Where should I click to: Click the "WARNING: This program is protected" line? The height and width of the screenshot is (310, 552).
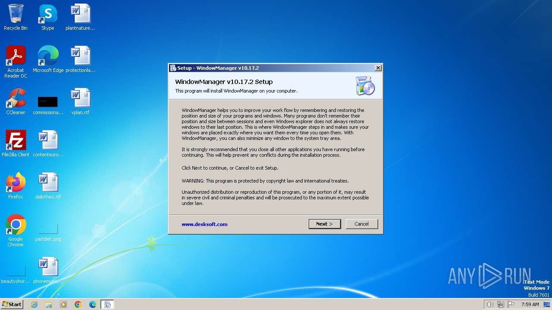(x=265, y=181)
